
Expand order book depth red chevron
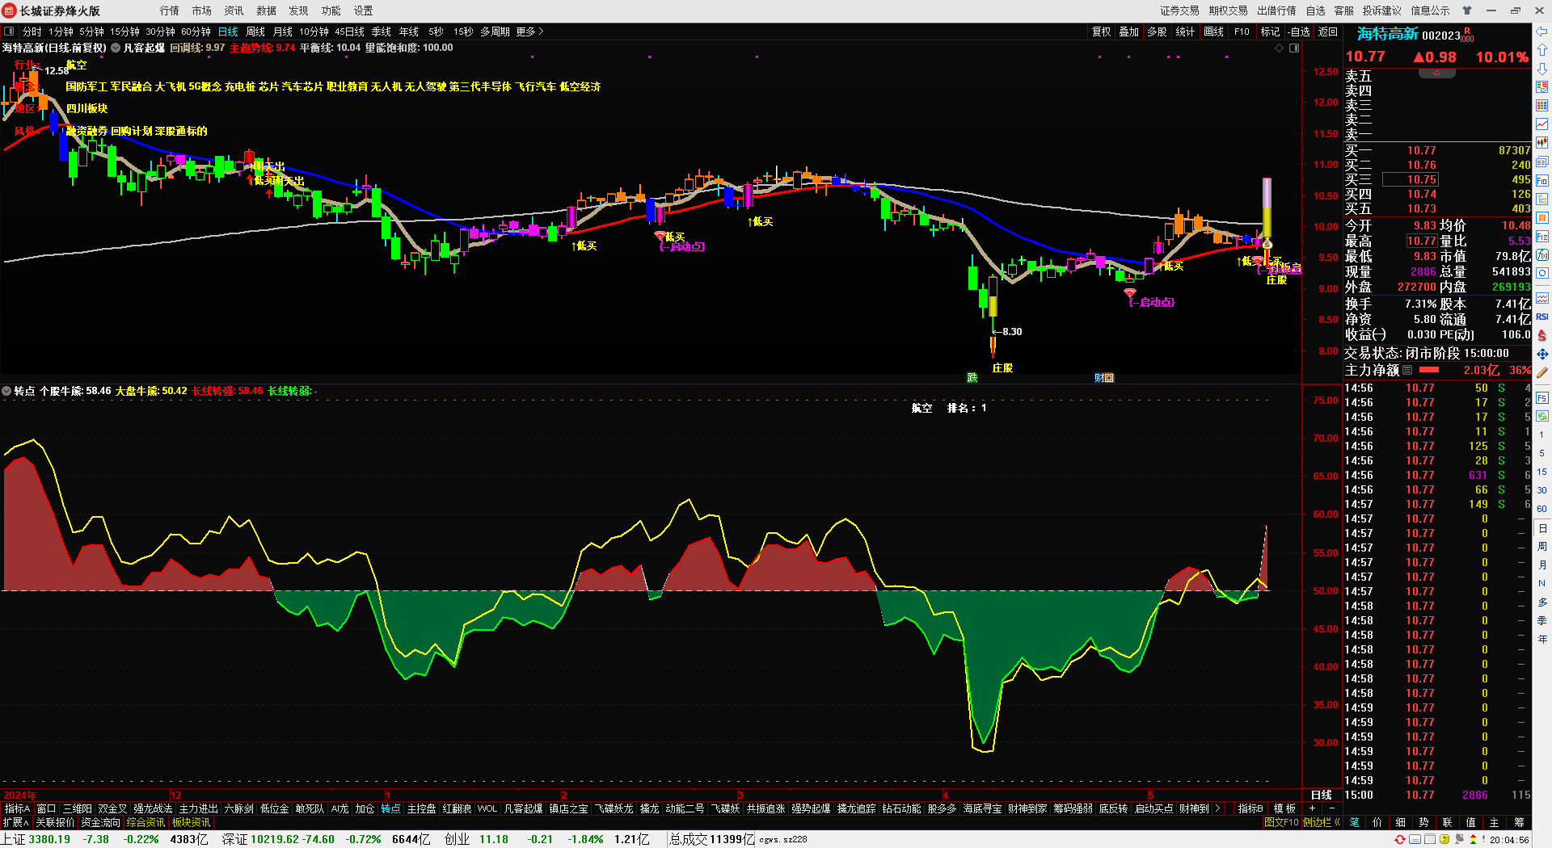(x=1436, y=73)
